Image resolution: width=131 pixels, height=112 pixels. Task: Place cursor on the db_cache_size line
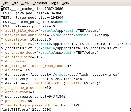(x=32, y=9)
